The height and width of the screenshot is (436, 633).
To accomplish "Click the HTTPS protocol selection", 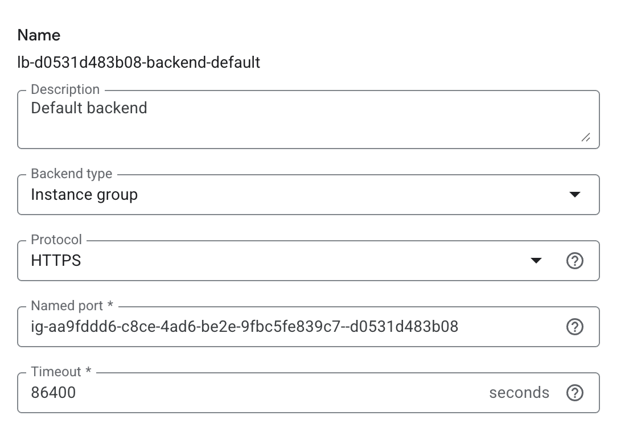I will point(56,261).
